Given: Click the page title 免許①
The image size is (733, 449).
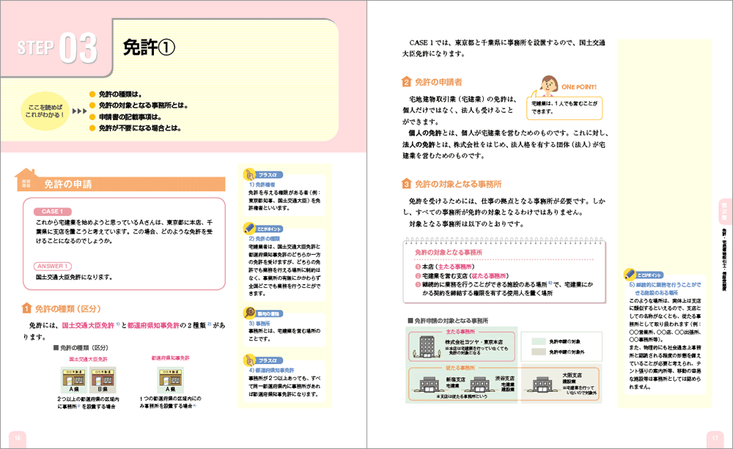Looking at the screenshot, I should (149, 48).
